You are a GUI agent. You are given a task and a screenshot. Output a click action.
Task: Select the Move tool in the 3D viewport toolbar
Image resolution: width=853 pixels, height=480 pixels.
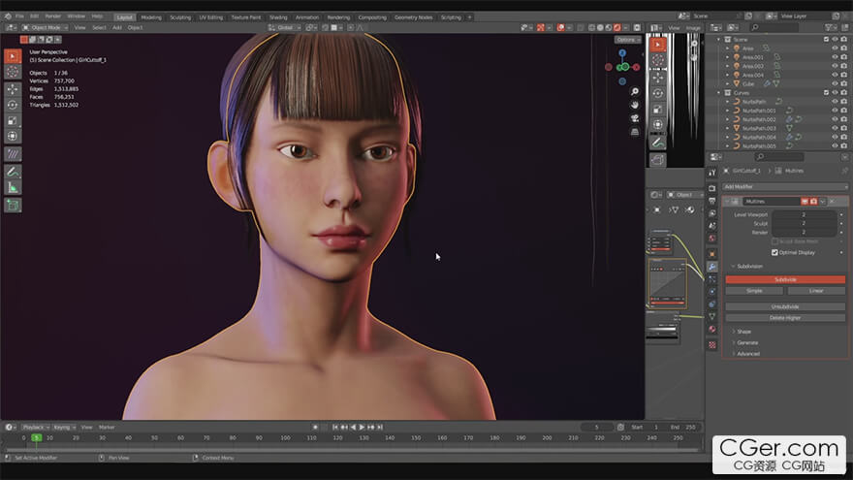click(13, 88)
